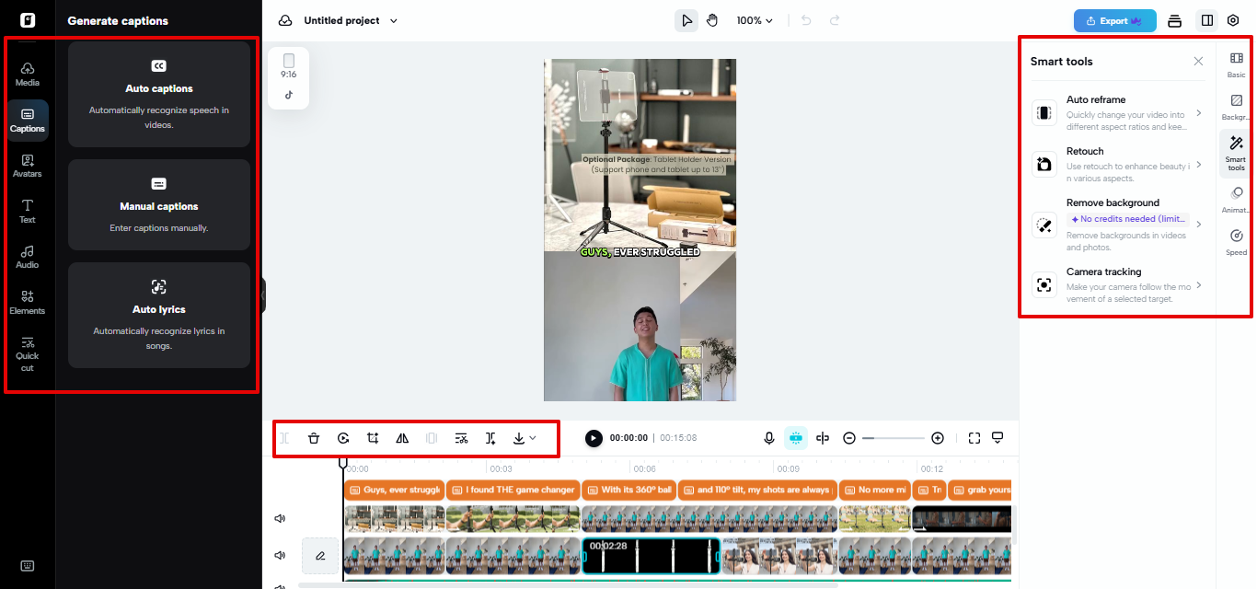This screenshot has height=589, width=1257.
Task: Select the Delete clip icon in timeline toolbar
Action: click(314, 438)
